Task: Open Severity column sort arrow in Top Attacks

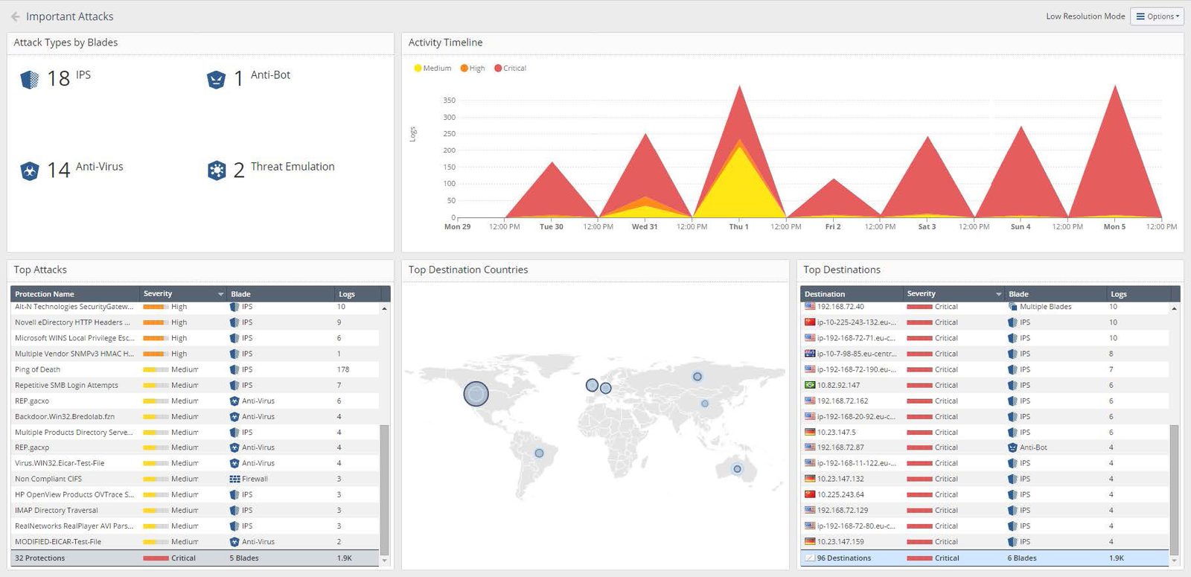Action: pos(220,294)
